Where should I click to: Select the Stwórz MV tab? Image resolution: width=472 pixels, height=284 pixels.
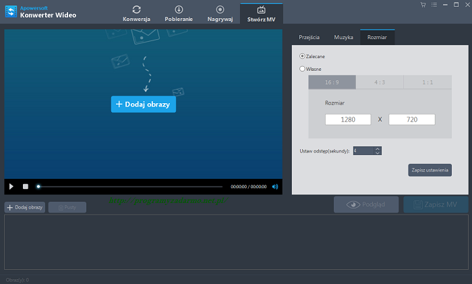(262, 13)
